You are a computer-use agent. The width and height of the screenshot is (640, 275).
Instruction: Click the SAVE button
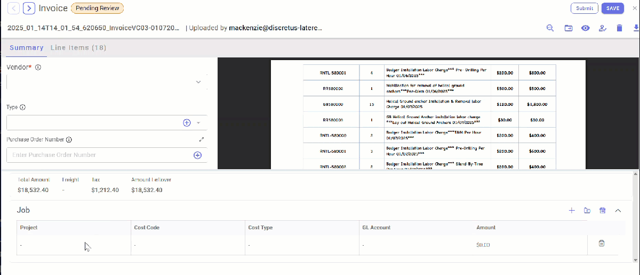[613, 8]
